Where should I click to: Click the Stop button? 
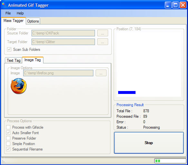click(149, 143)
